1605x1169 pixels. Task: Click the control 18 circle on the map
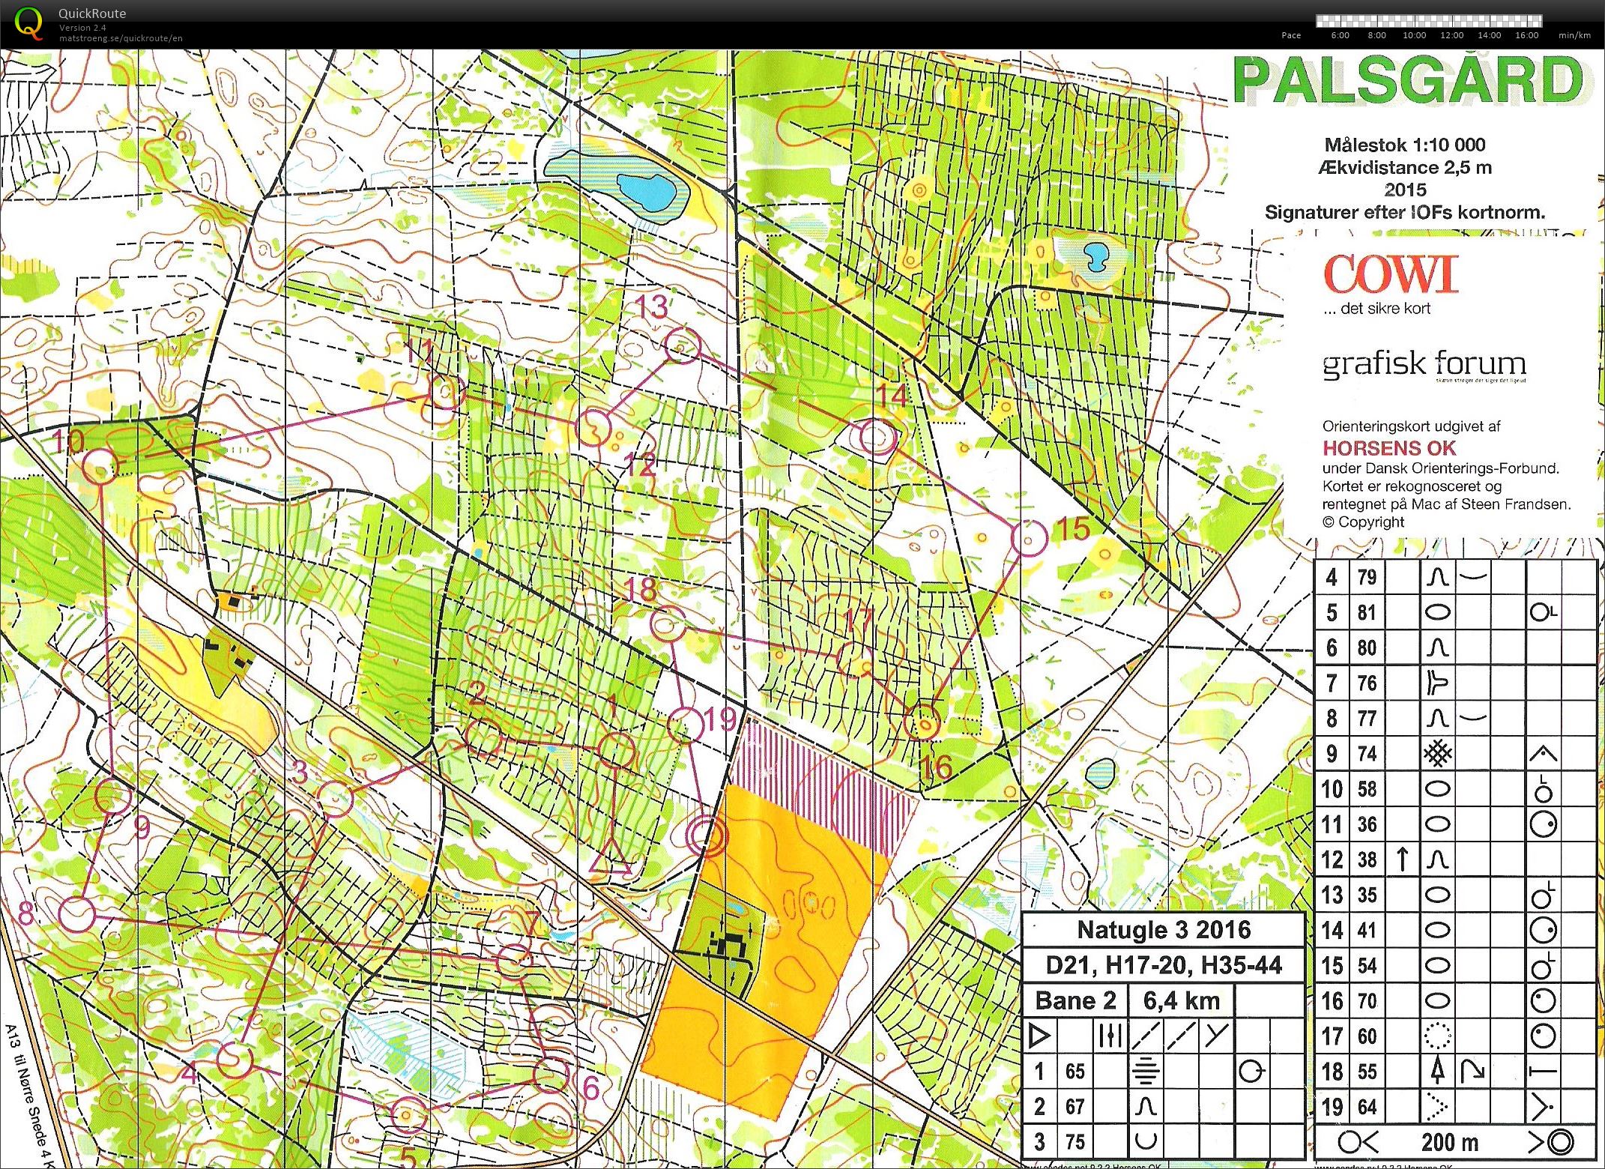pos(667,625)
